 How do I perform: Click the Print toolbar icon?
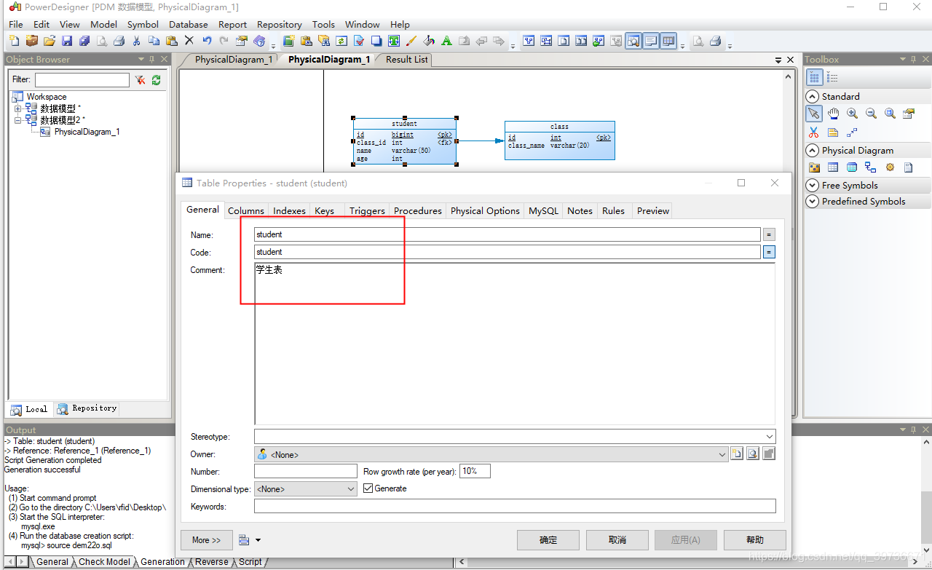pos(119,41)
